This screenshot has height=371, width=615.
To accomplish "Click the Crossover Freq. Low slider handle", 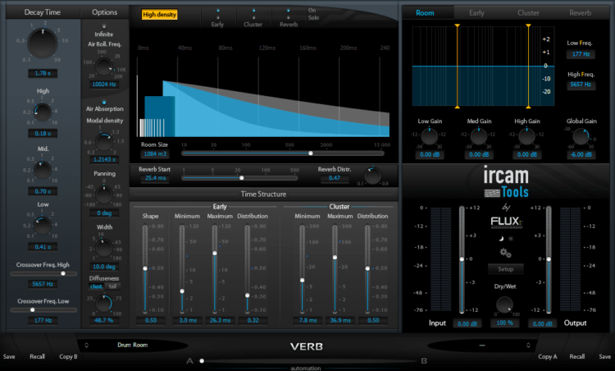I will (x=33, y=309).
